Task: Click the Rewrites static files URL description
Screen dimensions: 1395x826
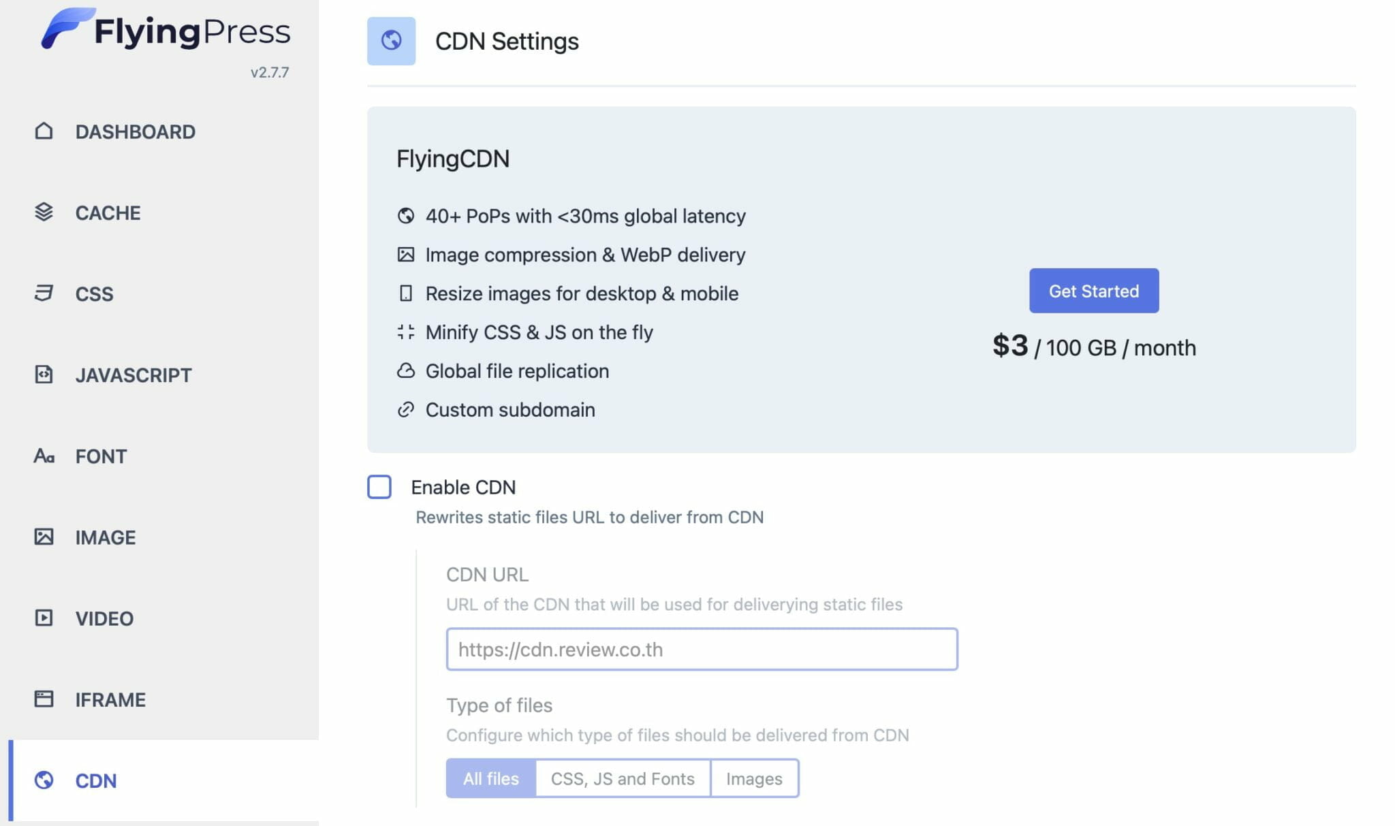Action: [590, 517]
